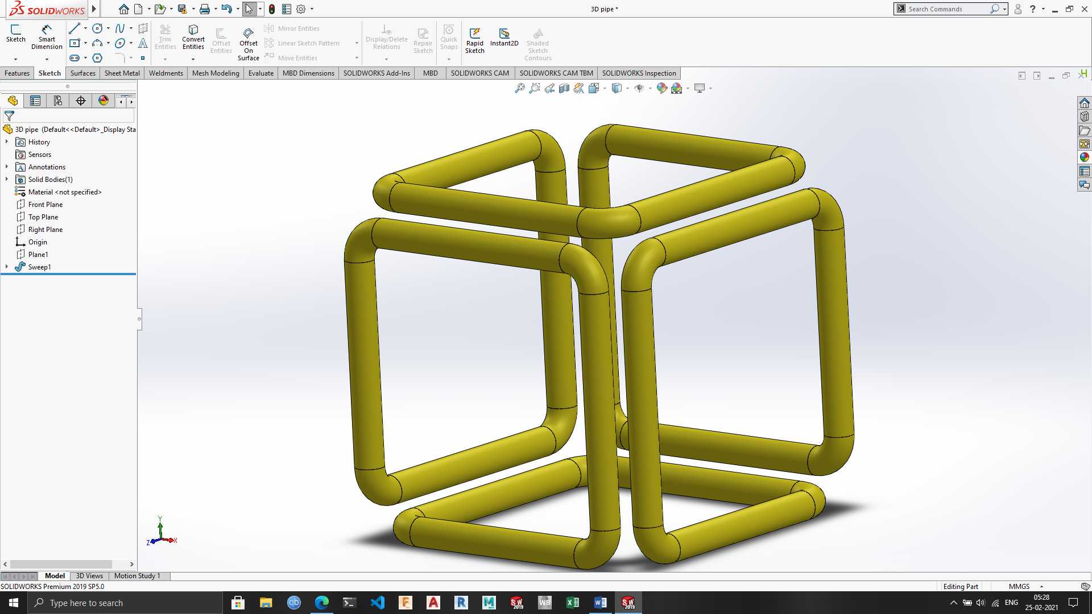Open Microsoft Edge from taskbar
This screenshot has width=1092, height=614.
coord(321,603)
